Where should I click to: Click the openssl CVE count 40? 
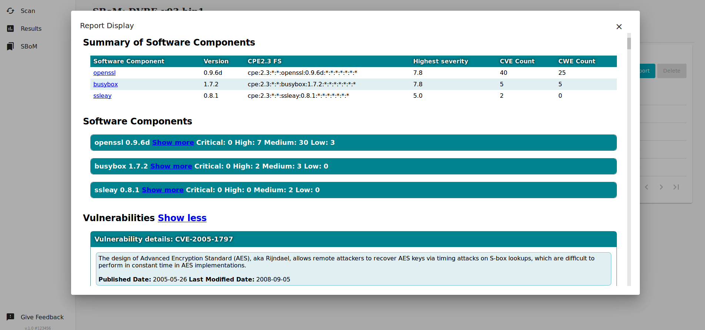click(x=504, y=73)
